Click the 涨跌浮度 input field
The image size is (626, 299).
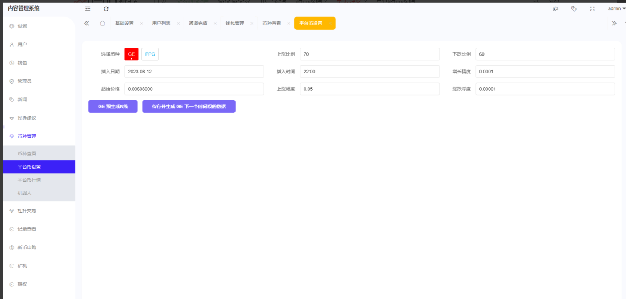[x=545, y=89]
